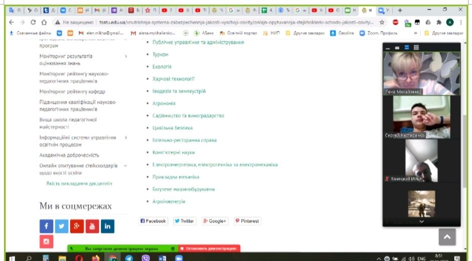Open the Прикладна механіка link
The width and height of the screenshot is (472, 261).
[x=176, y=177]
